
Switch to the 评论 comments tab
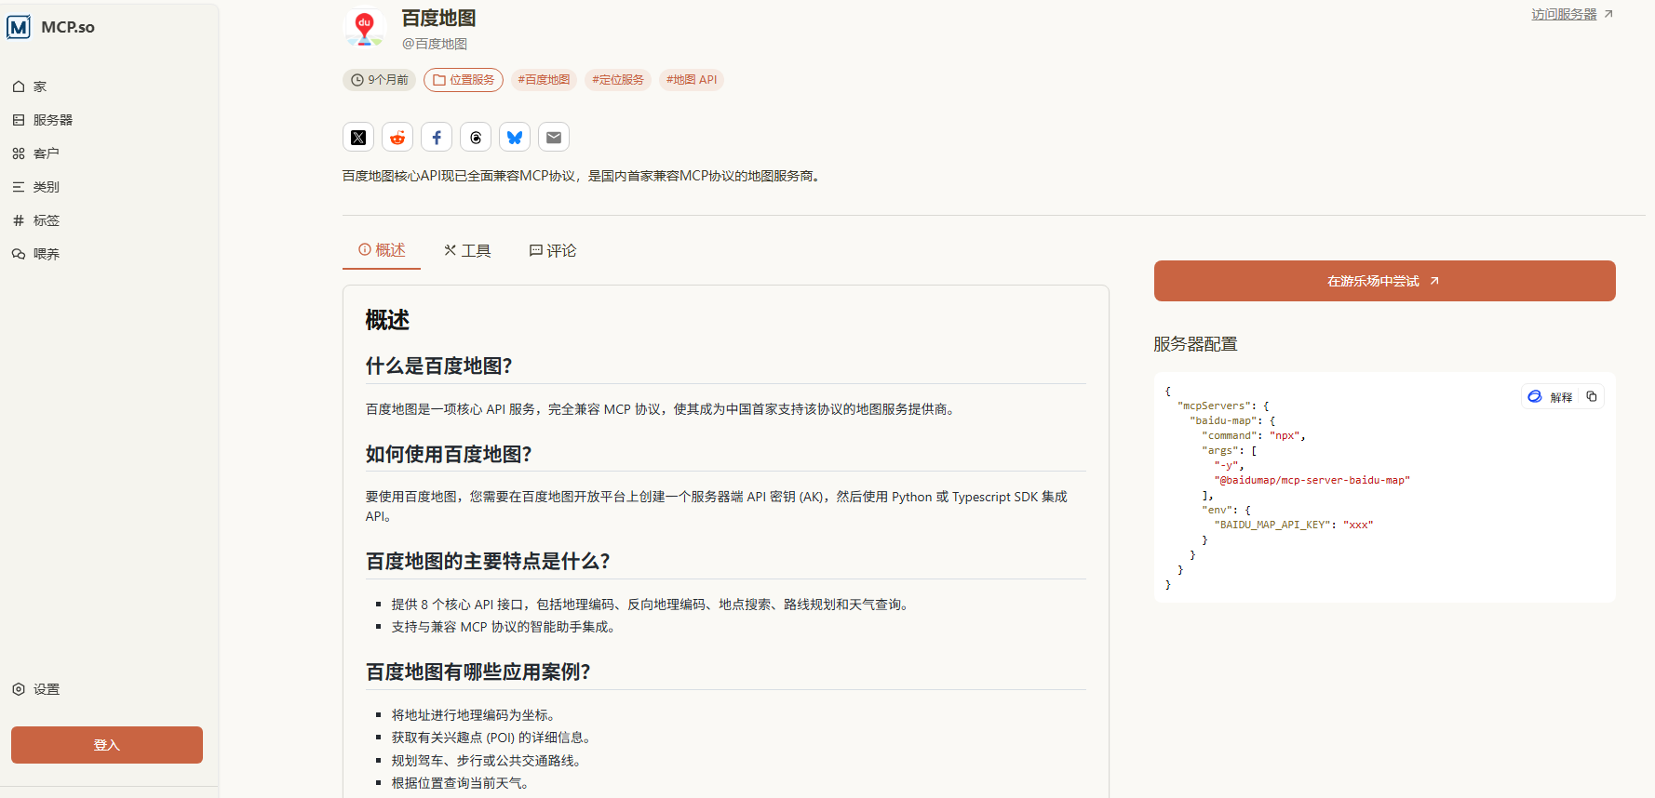coord(553,250)
